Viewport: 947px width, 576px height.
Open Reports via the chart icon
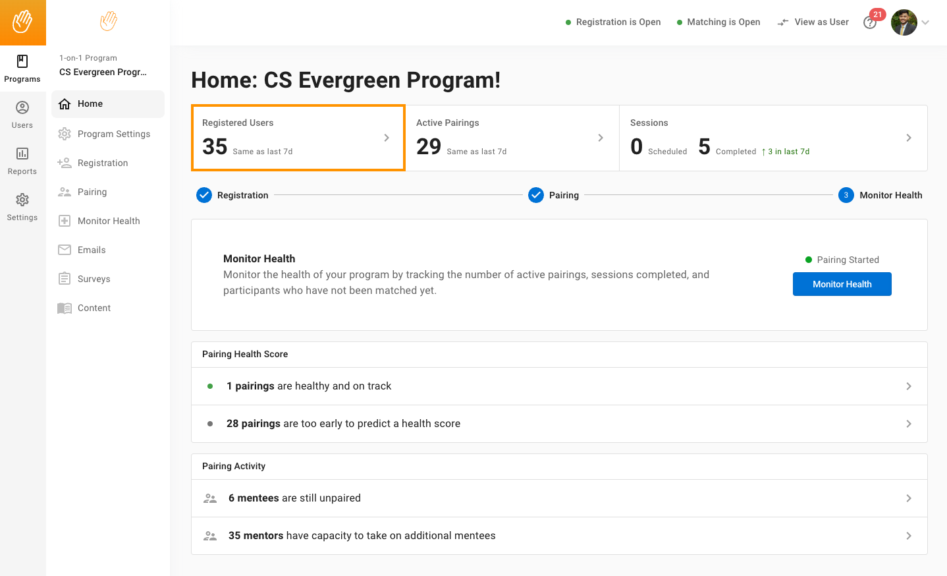[x=22, y=154]
